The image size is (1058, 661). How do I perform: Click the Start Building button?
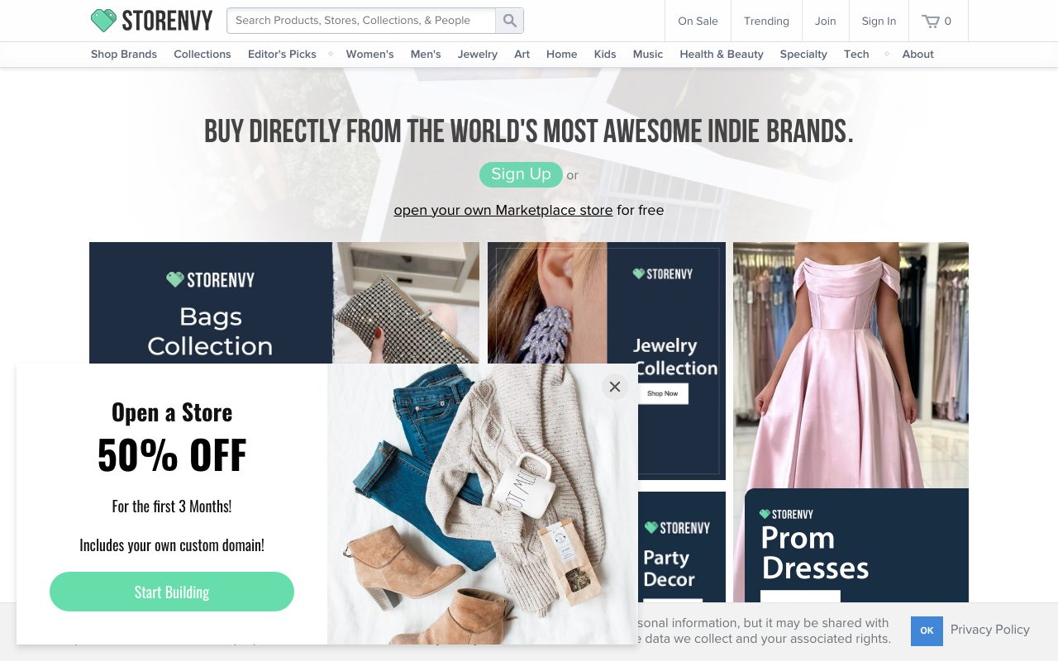pyautogui.click(x=172, y=592)
